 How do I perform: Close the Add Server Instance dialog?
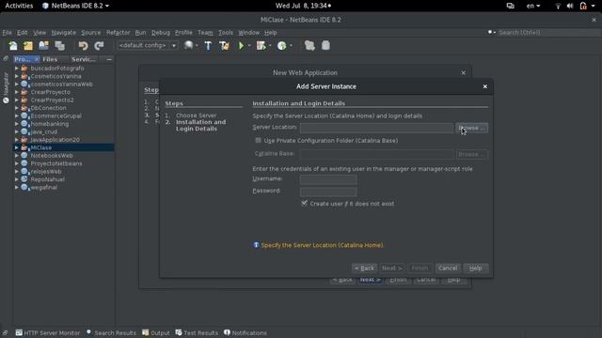485,86
